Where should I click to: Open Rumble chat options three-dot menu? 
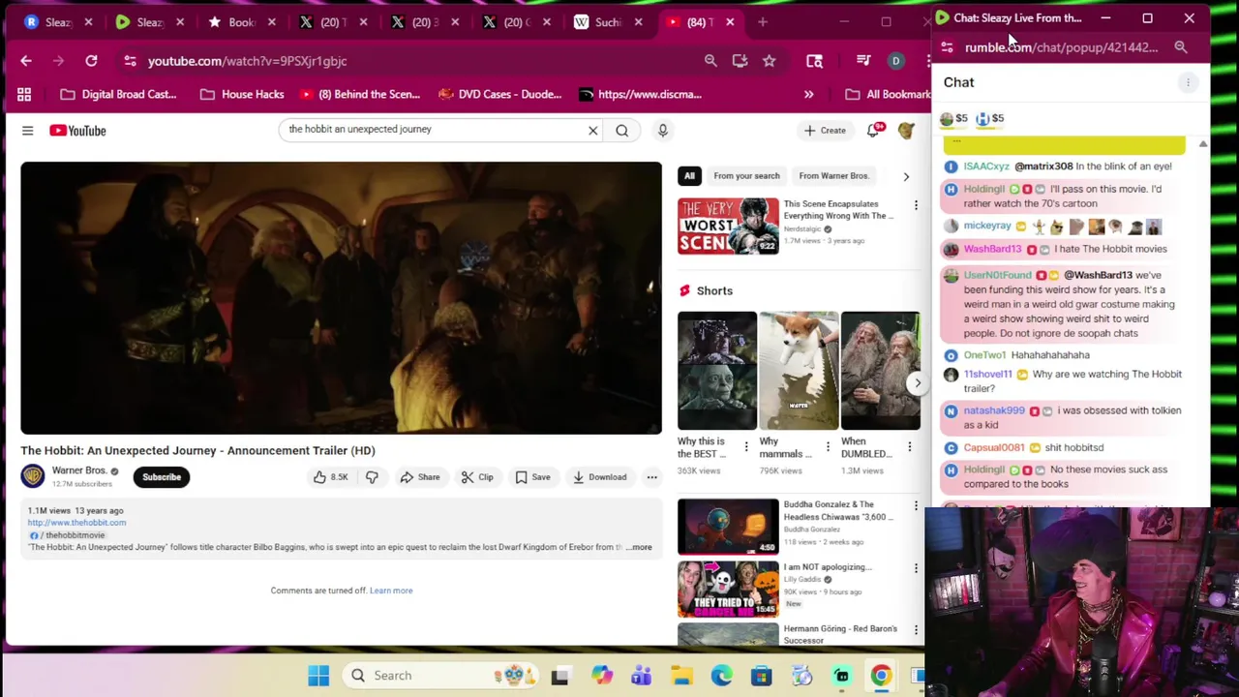coord(1188,82)
